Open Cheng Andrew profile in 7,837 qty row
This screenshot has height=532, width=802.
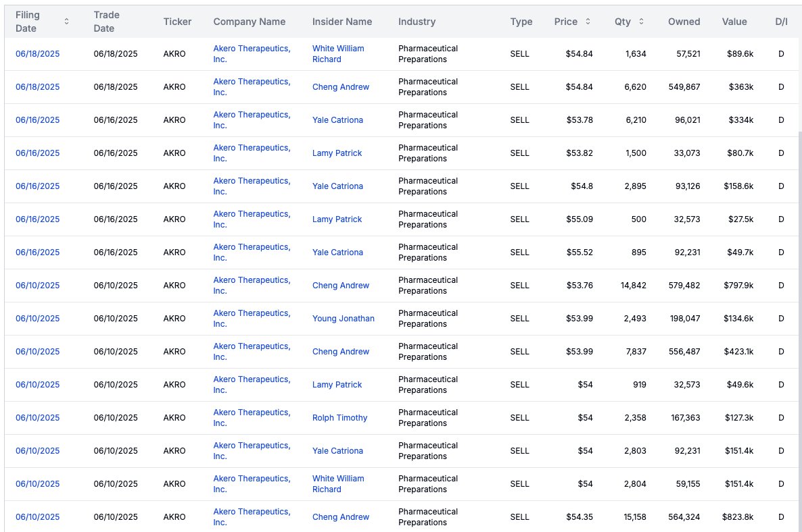(x=341, y=352)
